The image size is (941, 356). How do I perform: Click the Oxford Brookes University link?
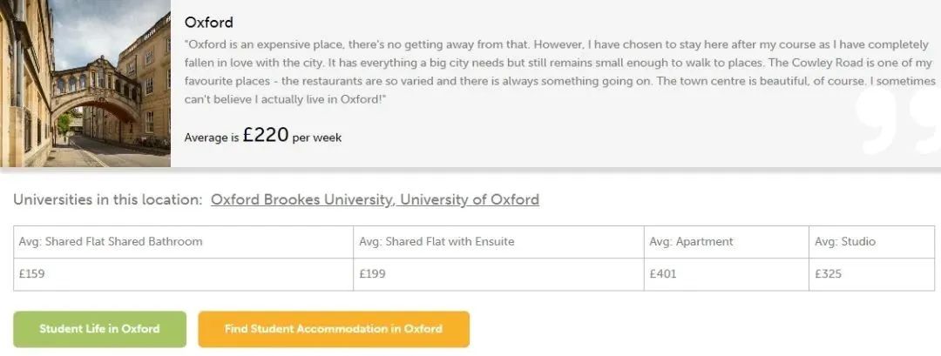[301, 199]
